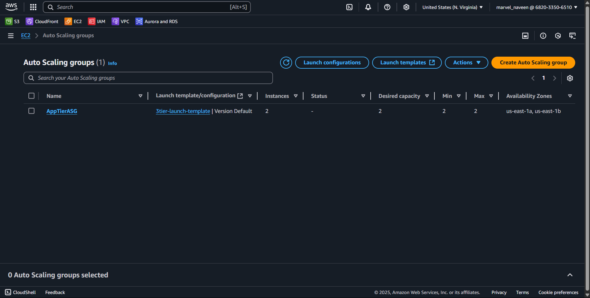Refresh the Auto Scaling groups list

pyautogui.click(x=286, y=62)
